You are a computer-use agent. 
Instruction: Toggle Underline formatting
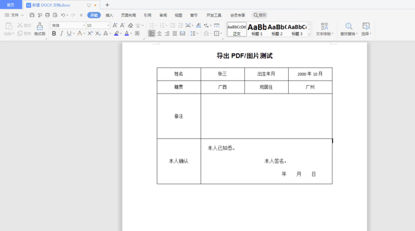[x=69, y=33]
